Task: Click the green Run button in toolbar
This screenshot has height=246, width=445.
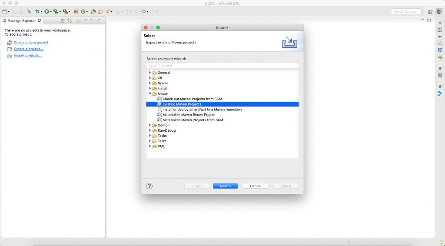Action: click(46, 12)
